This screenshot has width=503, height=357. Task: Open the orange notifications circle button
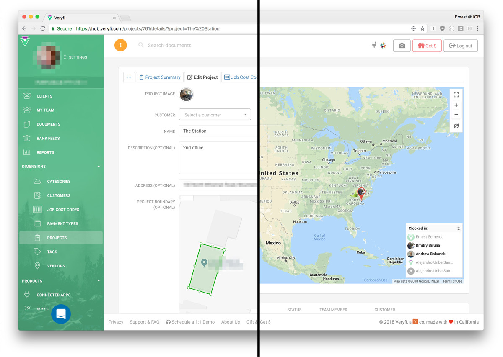(x=120, y=45)
